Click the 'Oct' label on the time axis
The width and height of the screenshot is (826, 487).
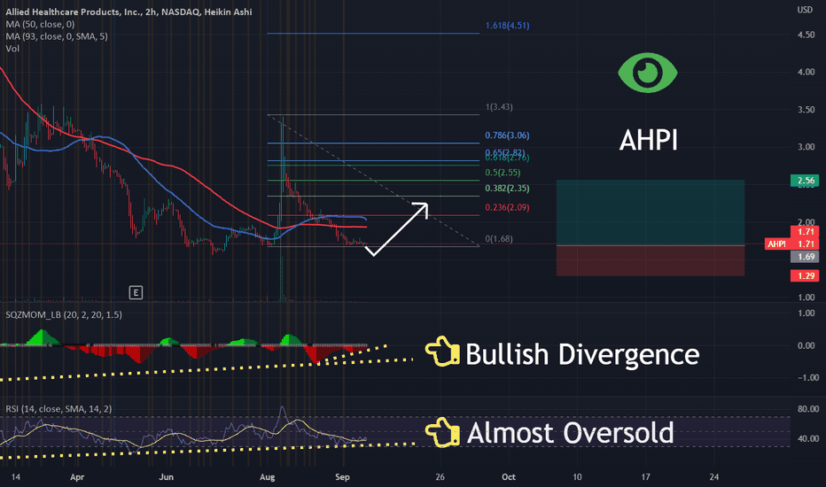click(509, 477)
